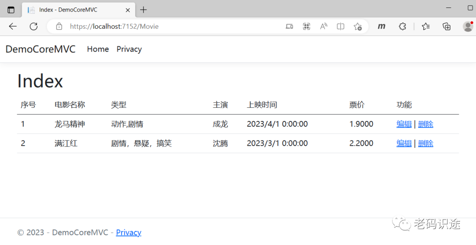Go back to previous page
476x245 pixels.
point(13,26)
